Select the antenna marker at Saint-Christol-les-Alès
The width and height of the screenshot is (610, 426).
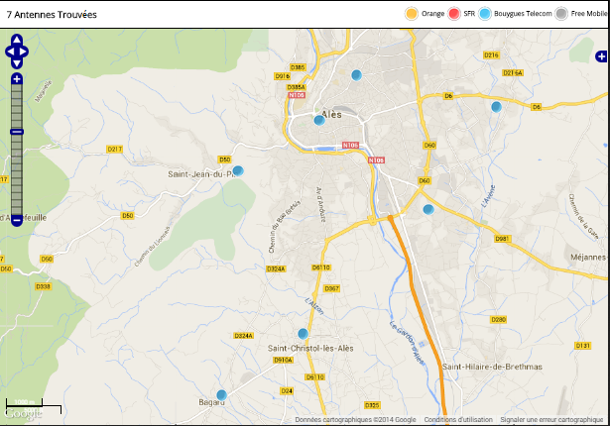point(303,334)
